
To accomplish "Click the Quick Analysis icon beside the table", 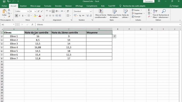I will click(x=114, y=37).
